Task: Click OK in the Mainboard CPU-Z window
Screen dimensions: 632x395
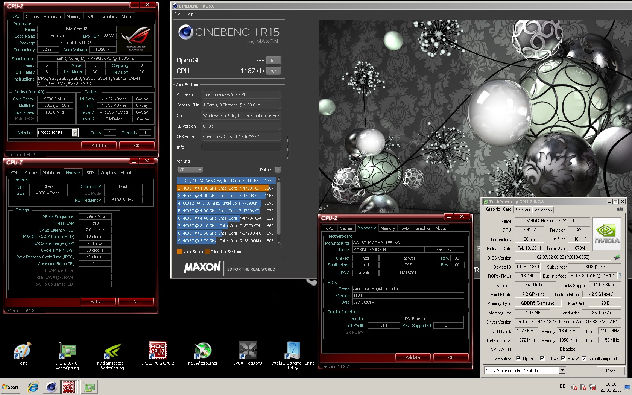Action: [451, 357]
